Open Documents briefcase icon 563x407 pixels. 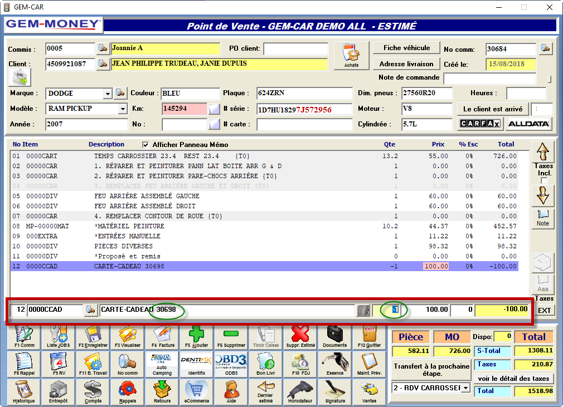point(334,337)
